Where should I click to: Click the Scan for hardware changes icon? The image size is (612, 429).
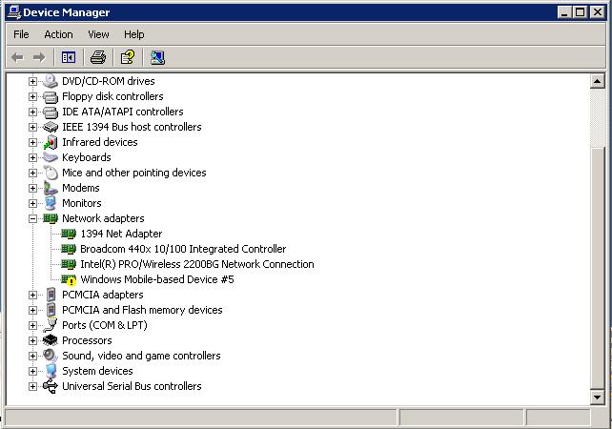(157, 57)
